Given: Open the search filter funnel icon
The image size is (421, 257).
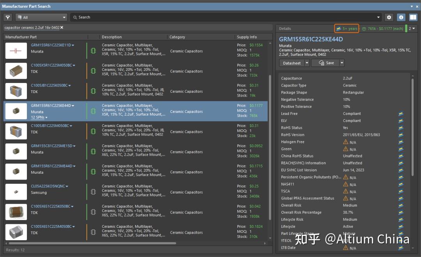Looking at the screenshot, I should click(x=7, y=17).
